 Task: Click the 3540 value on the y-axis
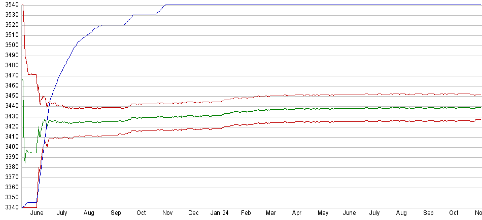point(10,5)
